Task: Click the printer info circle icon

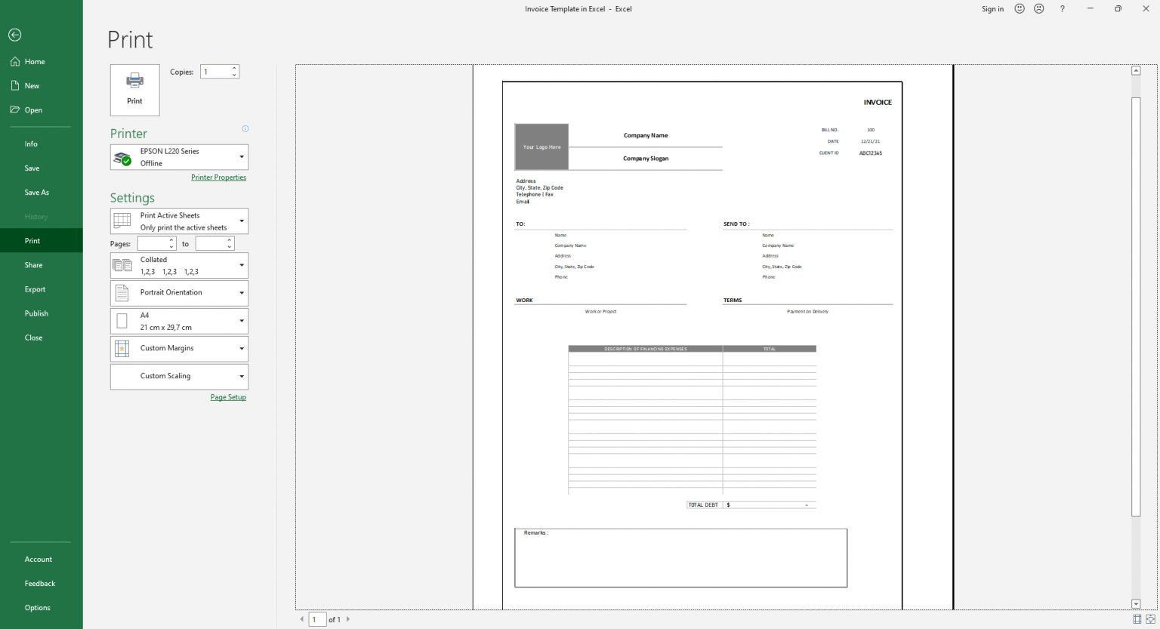Action: [245, 128]
